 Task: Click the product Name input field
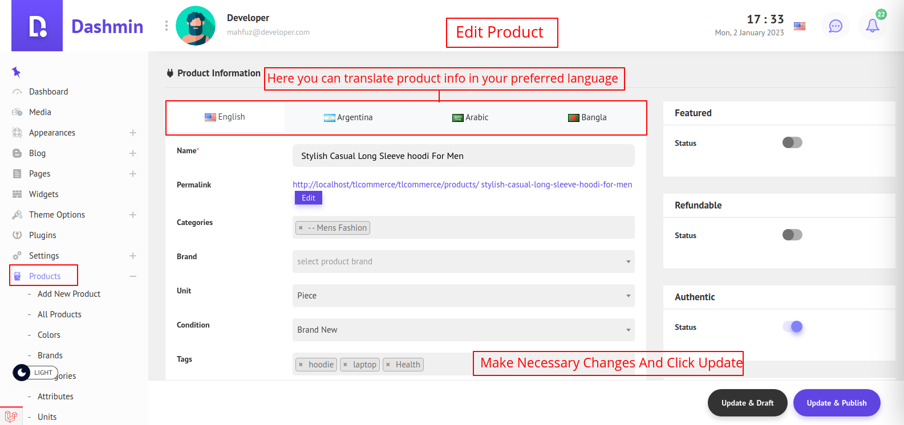pyautogui.click(x=463, y=156)
